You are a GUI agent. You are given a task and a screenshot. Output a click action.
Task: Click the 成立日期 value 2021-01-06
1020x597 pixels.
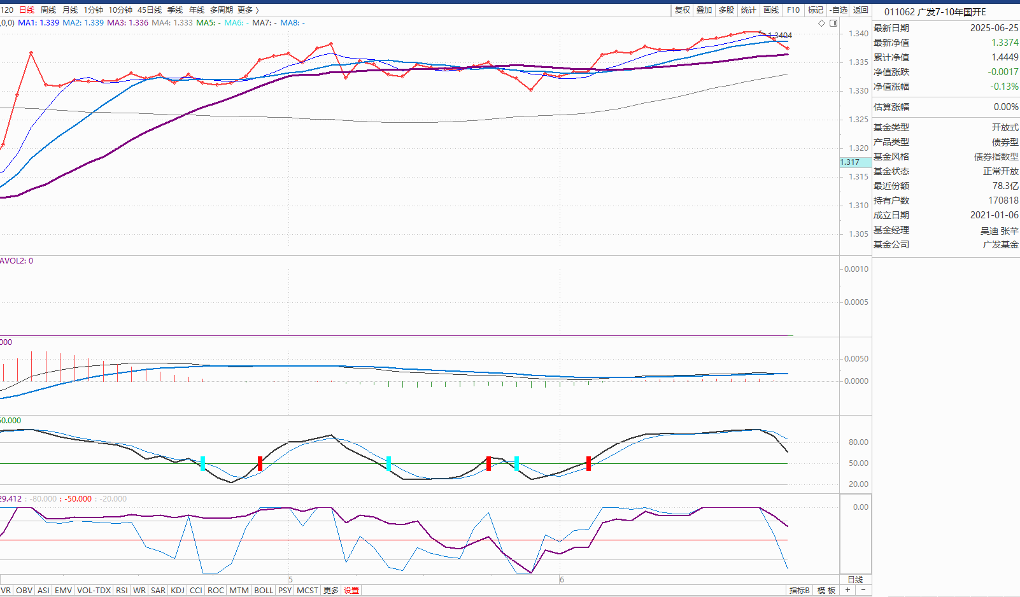point(994,215)
